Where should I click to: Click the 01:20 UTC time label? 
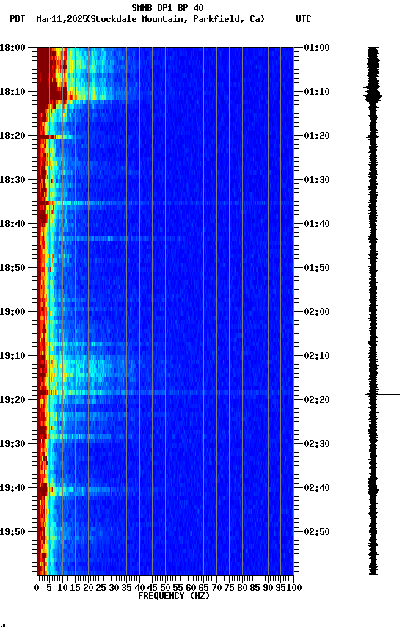click(x=317, y=136)
